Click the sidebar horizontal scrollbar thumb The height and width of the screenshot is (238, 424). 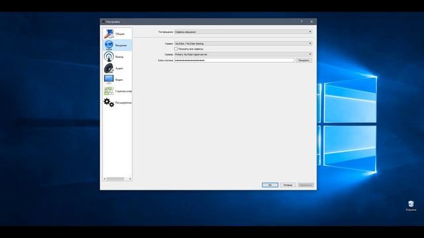click(115, 178)
